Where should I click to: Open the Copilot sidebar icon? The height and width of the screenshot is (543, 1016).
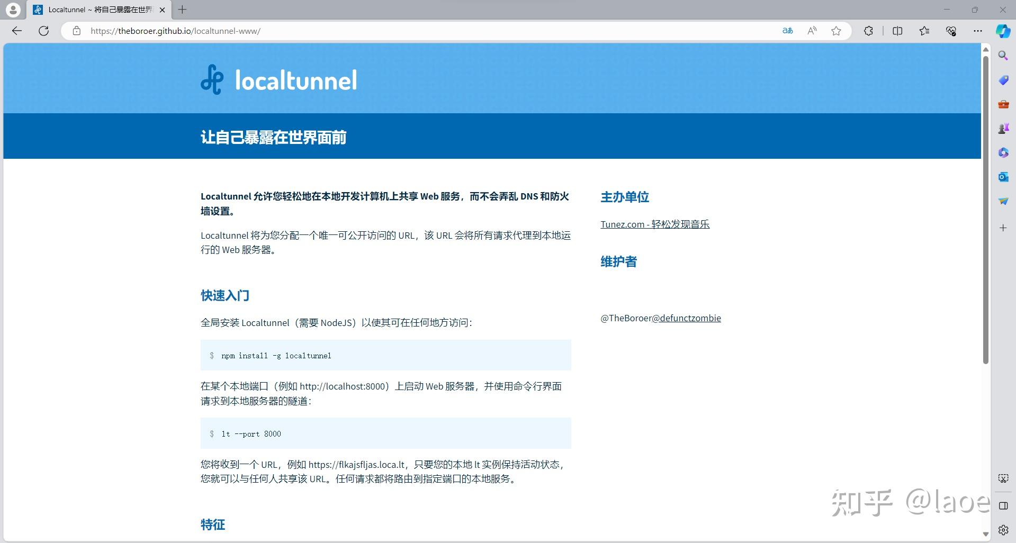[x=1002, y=31]
